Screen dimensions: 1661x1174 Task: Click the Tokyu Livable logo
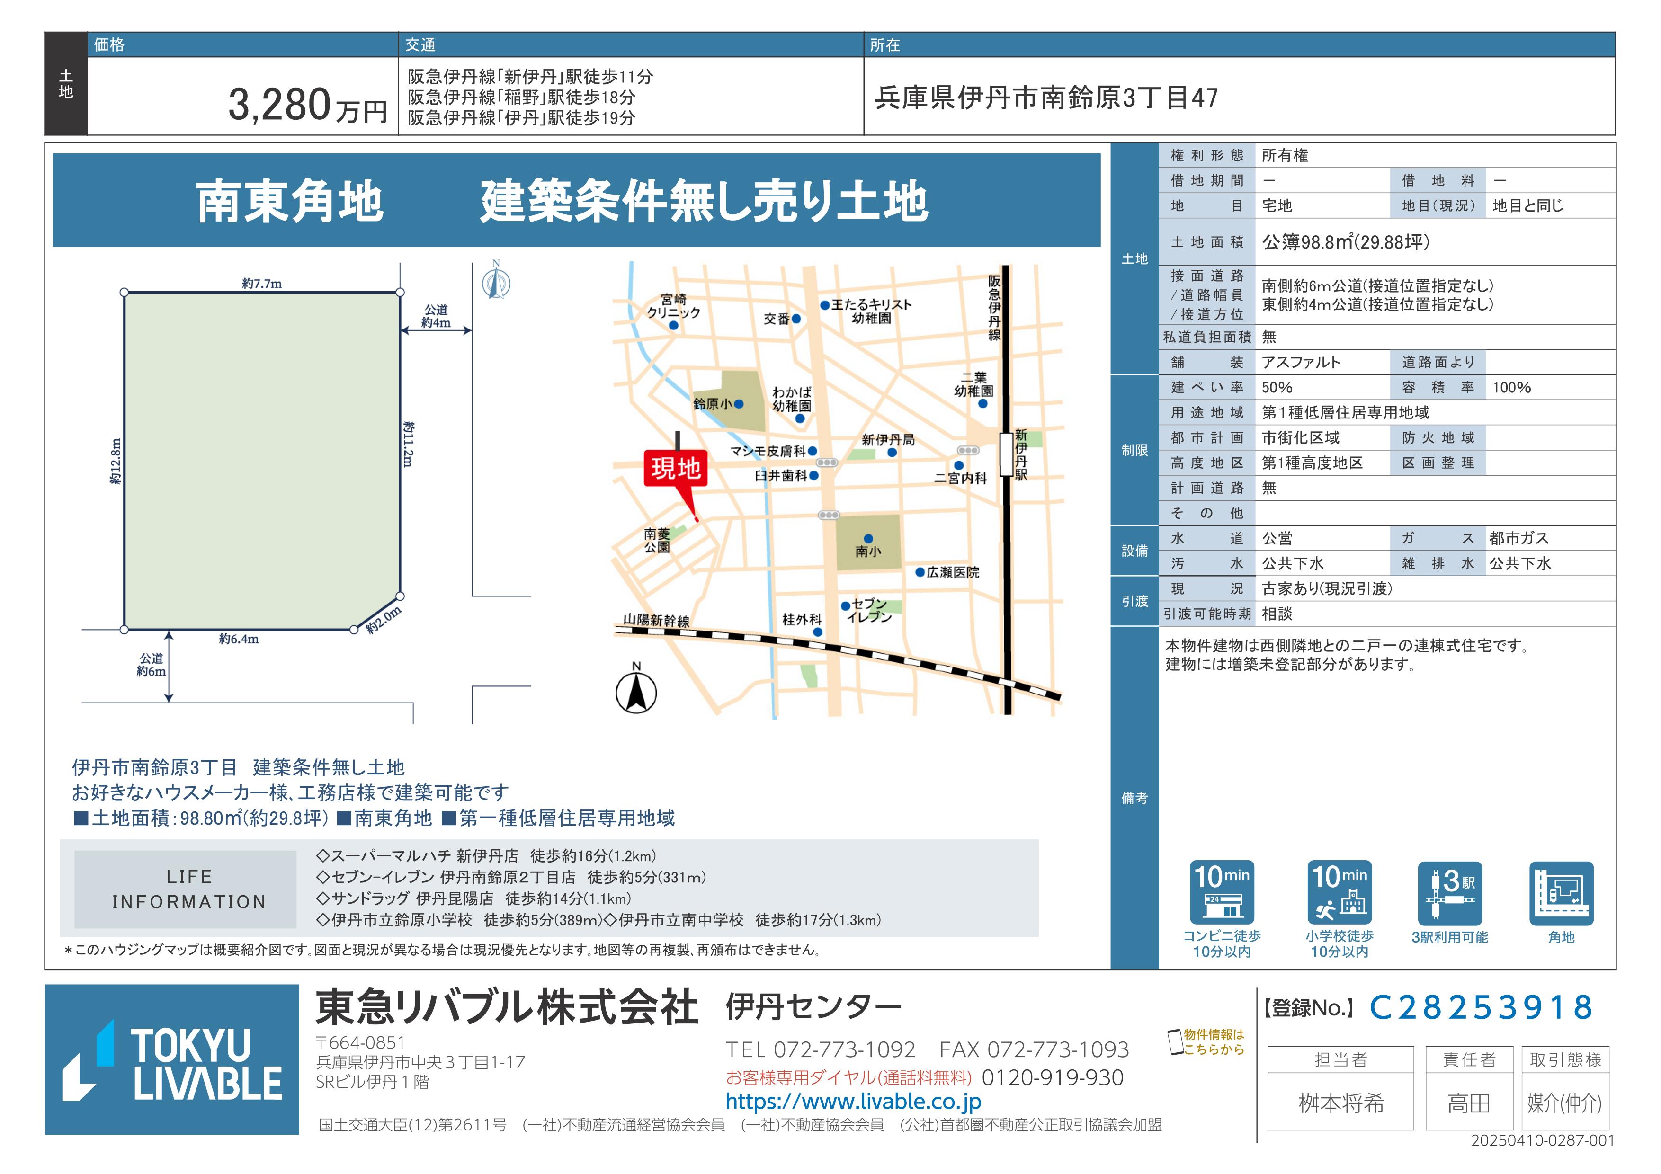click(172, 1059)
